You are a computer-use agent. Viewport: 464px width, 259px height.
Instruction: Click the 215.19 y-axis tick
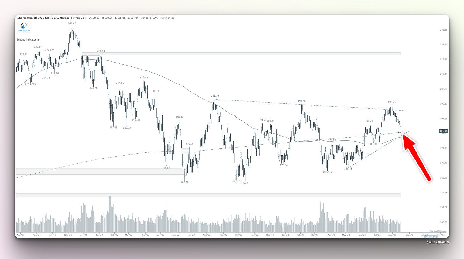tap(444, 74)
